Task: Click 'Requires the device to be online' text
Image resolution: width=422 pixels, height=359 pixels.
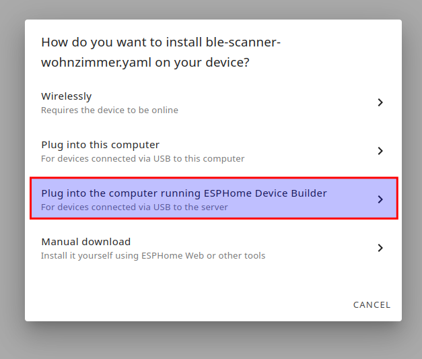Action: pos(110,110)
